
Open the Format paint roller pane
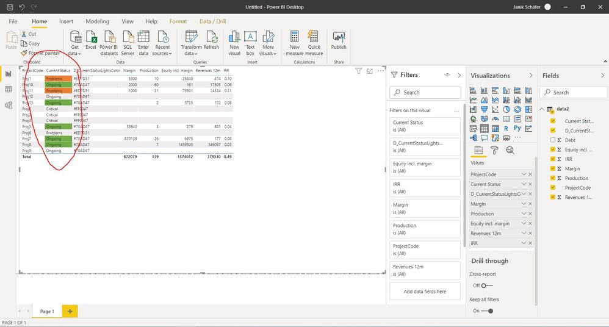point(494,150)
